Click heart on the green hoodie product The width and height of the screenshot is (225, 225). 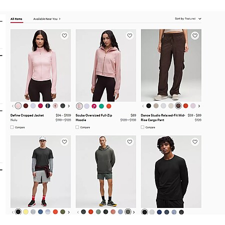point(129,141)
